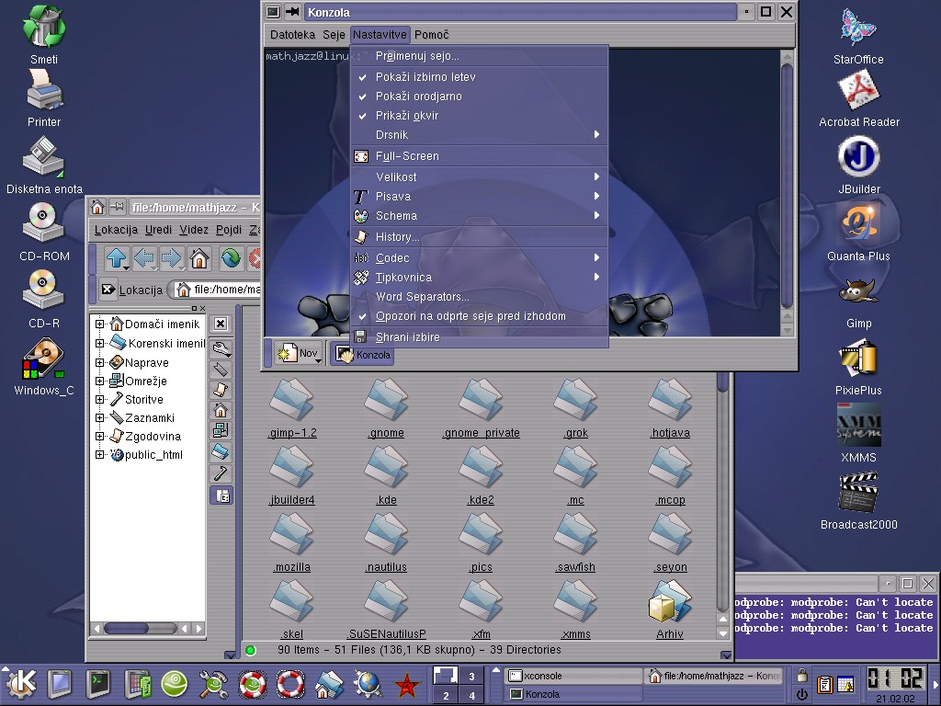The image size is (941, 706).
Task: Expand the Domači imenik tree node
Action: coord(99,325)
